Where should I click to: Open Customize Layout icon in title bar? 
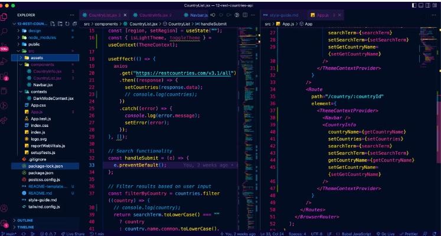click(435, 5)
